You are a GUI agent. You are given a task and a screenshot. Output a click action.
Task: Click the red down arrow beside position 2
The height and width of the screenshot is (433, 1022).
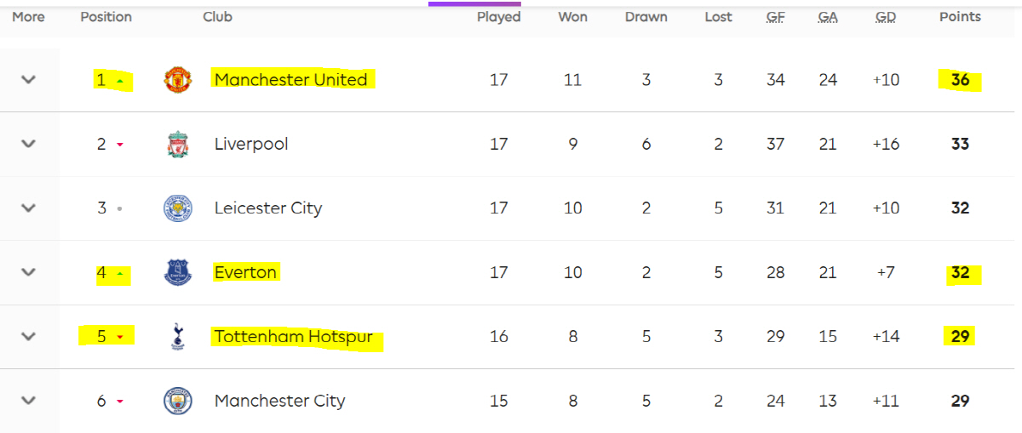pyautogui.click(x=120, y=145)
